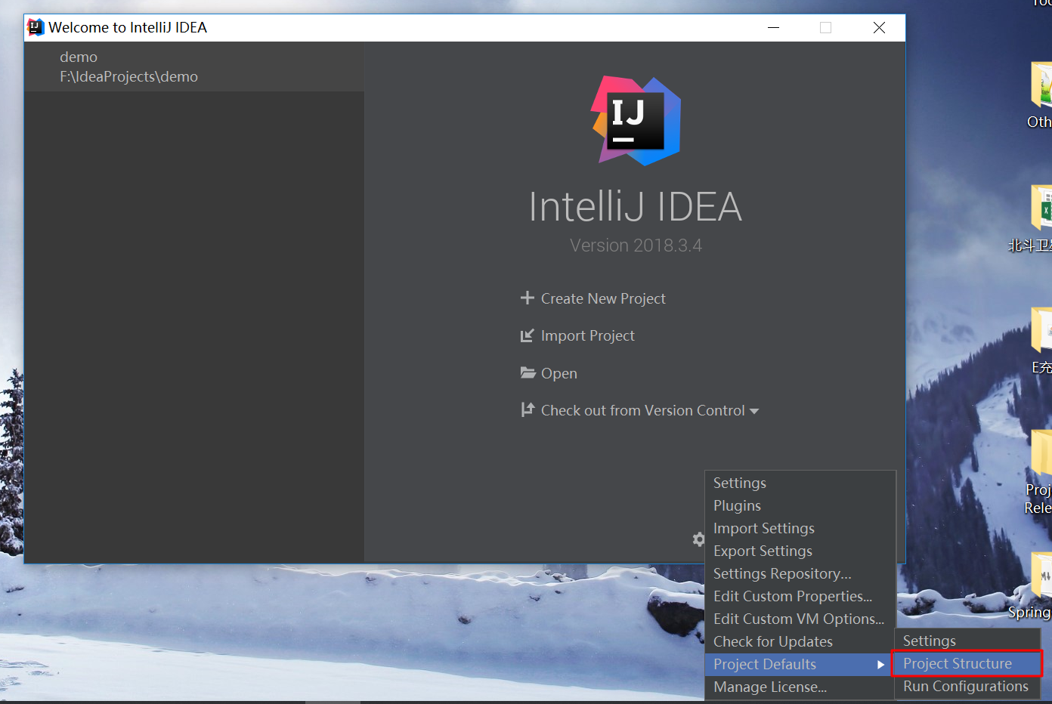
Task: Open Settings Repository... menu entry
Action: click(800, 573)
